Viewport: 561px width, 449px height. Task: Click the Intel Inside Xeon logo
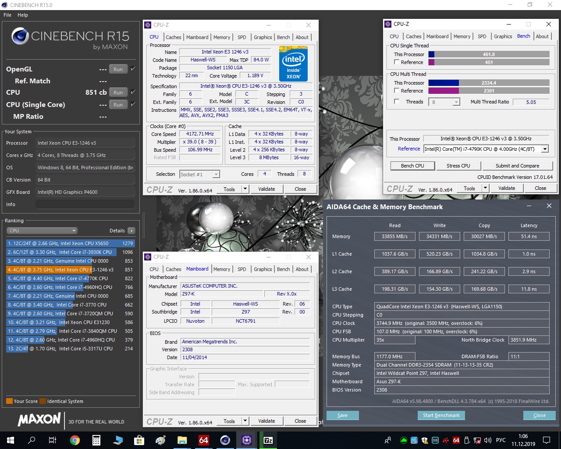click(x=294, y=64)
